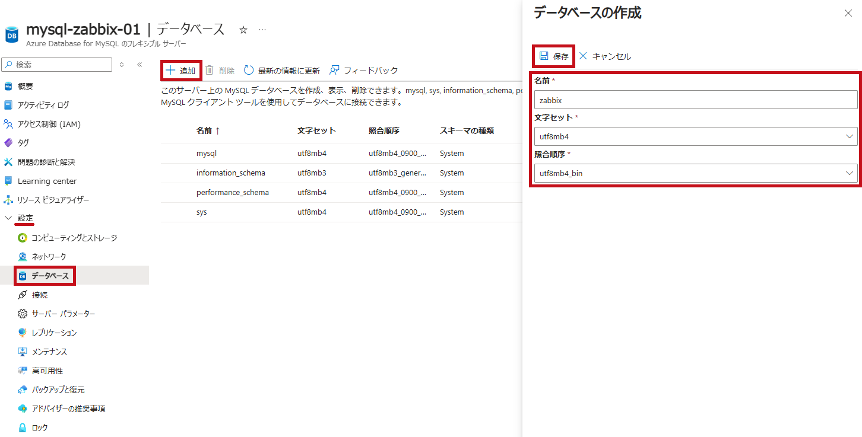Click the 高可用性 icon

click(x=23, y=371)
